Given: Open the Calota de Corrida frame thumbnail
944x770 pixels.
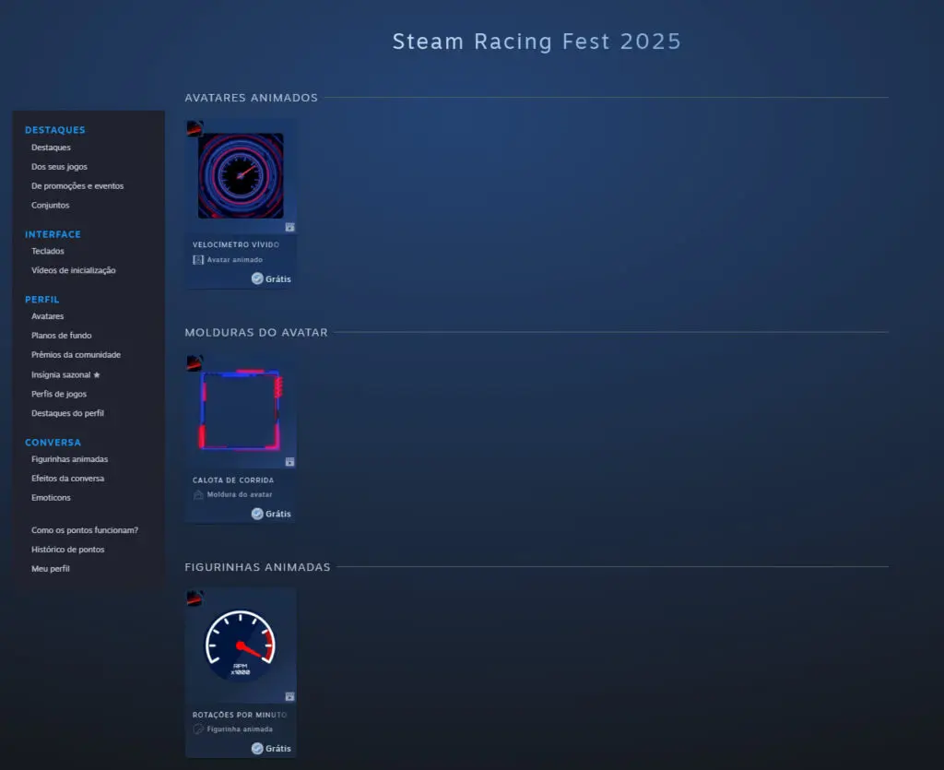Looking at the screenshot, I should point(241,410).
